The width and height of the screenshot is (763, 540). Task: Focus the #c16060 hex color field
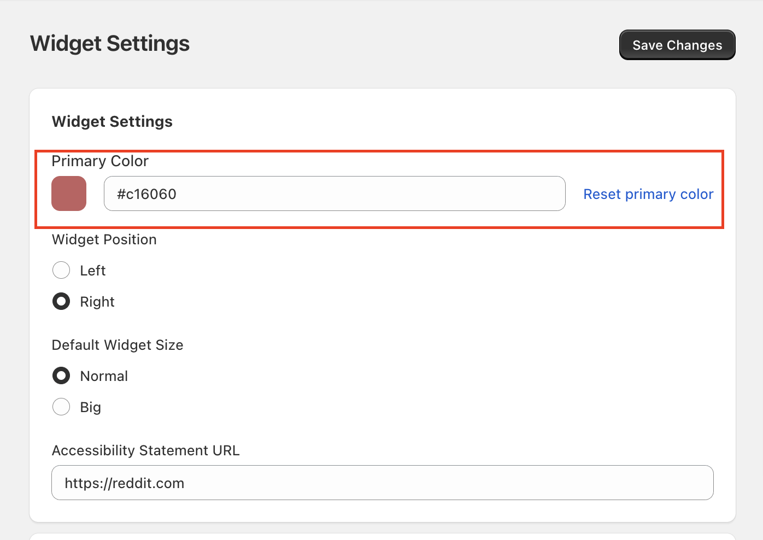click(x=334, y=193)
